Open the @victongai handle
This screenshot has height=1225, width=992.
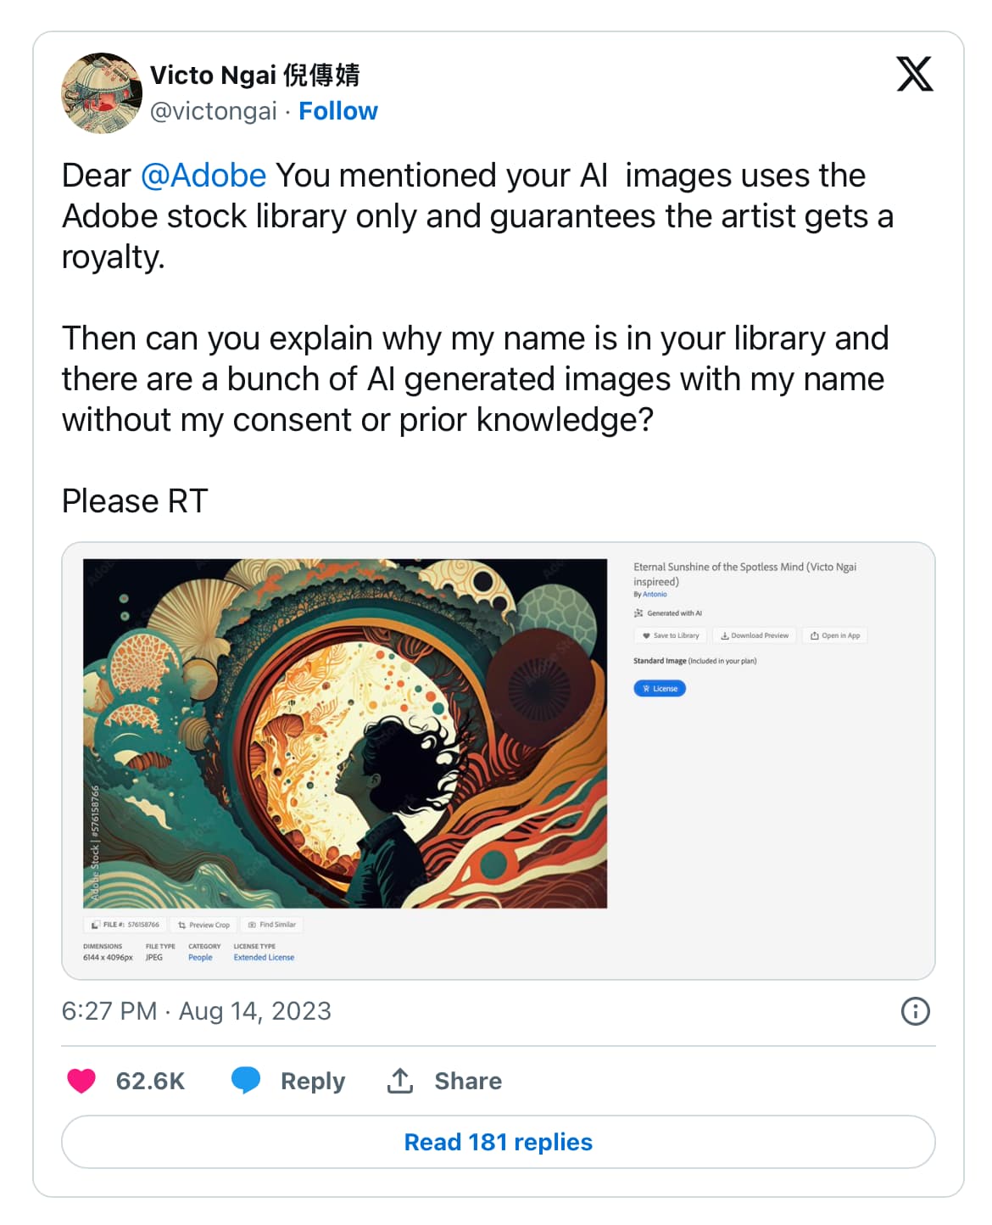tap(214, 111)
